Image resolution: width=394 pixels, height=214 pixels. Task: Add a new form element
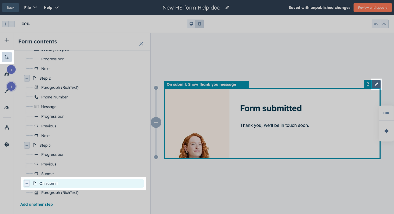coord(7,41)
